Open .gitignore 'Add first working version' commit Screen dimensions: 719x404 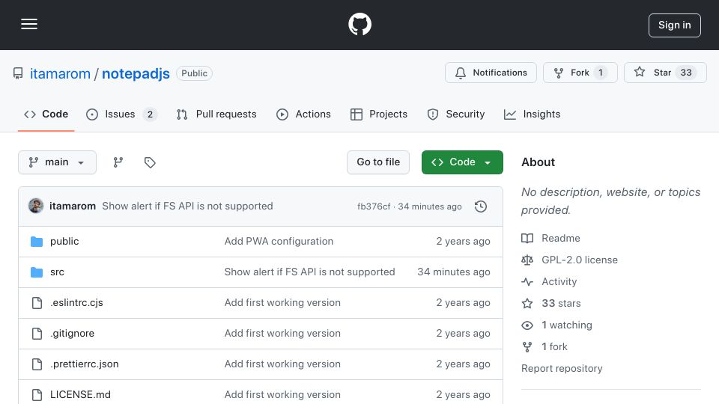(x=282, y=334)
